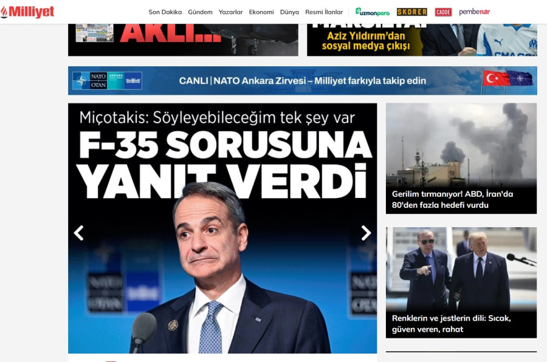Click the smoke over city news thumbnail
Viewport: 547px width, 362px height.
[x=461, y=145]
